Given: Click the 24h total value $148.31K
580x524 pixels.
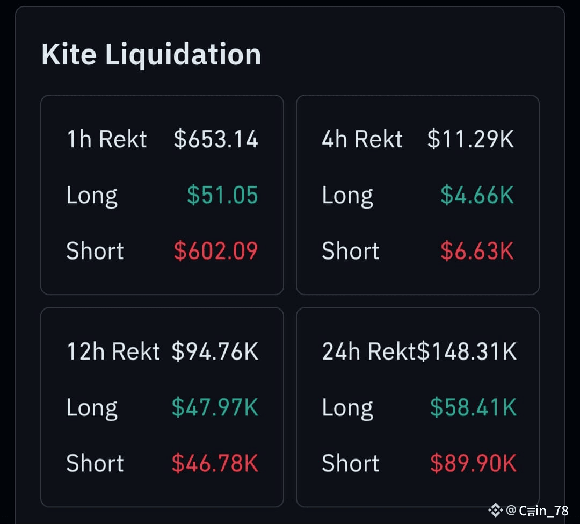Looking at the screenshot, I should (x=467, y=351).
